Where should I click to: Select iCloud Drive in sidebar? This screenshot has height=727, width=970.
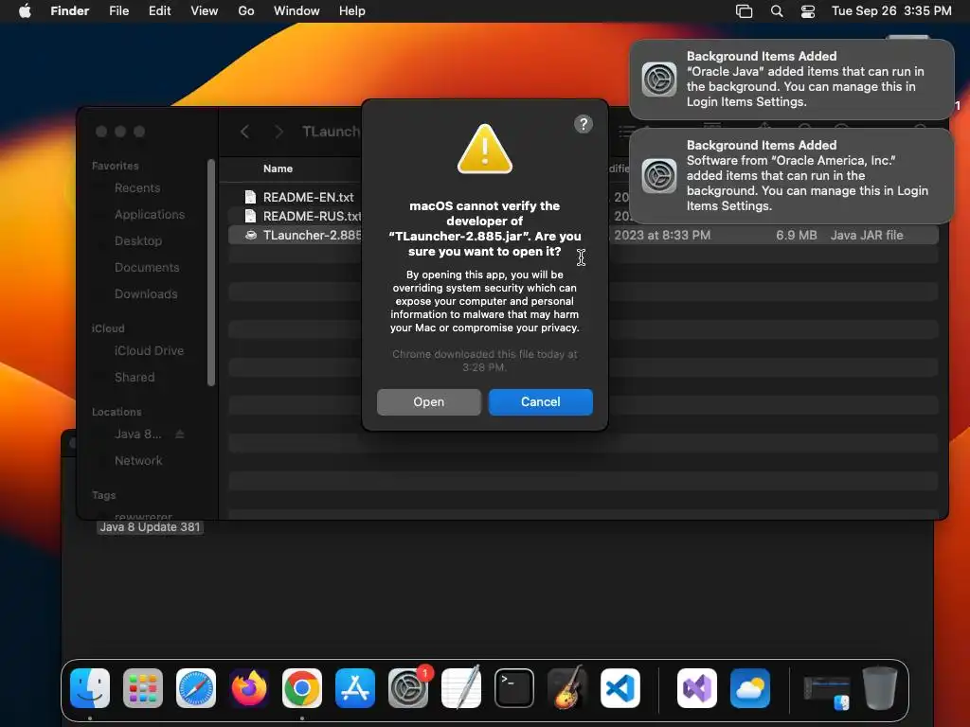point(149,350)
